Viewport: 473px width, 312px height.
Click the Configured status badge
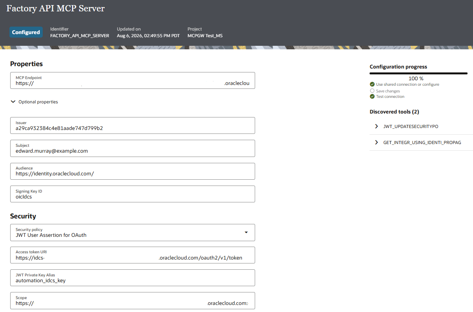pyautogui.click(x=26, y=32)
